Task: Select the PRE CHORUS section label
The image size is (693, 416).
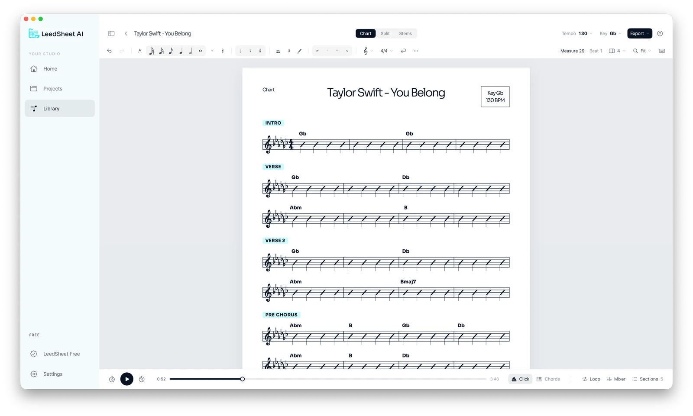Action: 282,315
